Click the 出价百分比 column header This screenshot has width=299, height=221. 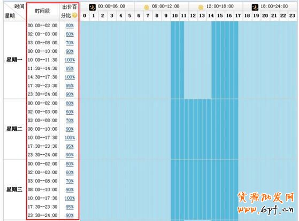point(69,11)
